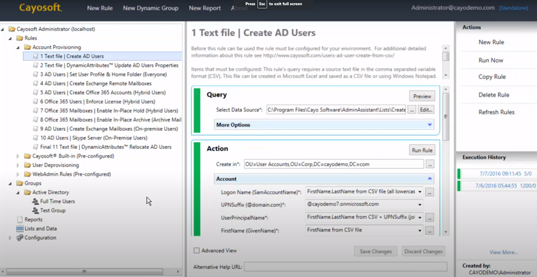The width and height of the screenshot is (537, 277).
Task: Click the folder icon beside Rules
Action: [x=19, y=38]
